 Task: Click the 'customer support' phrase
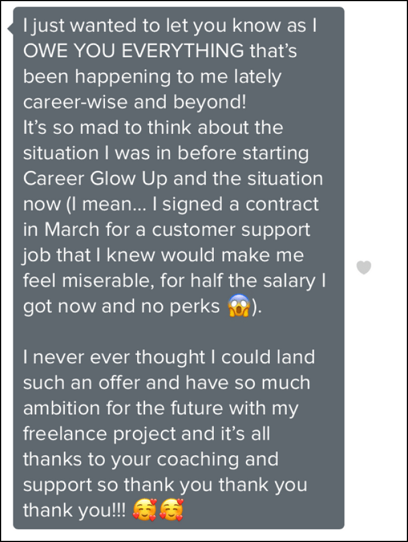pyautogui.click(x=217, y=230)
